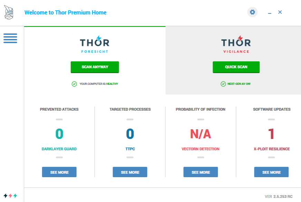See more under Prevented Attacks

pos(59,172)
